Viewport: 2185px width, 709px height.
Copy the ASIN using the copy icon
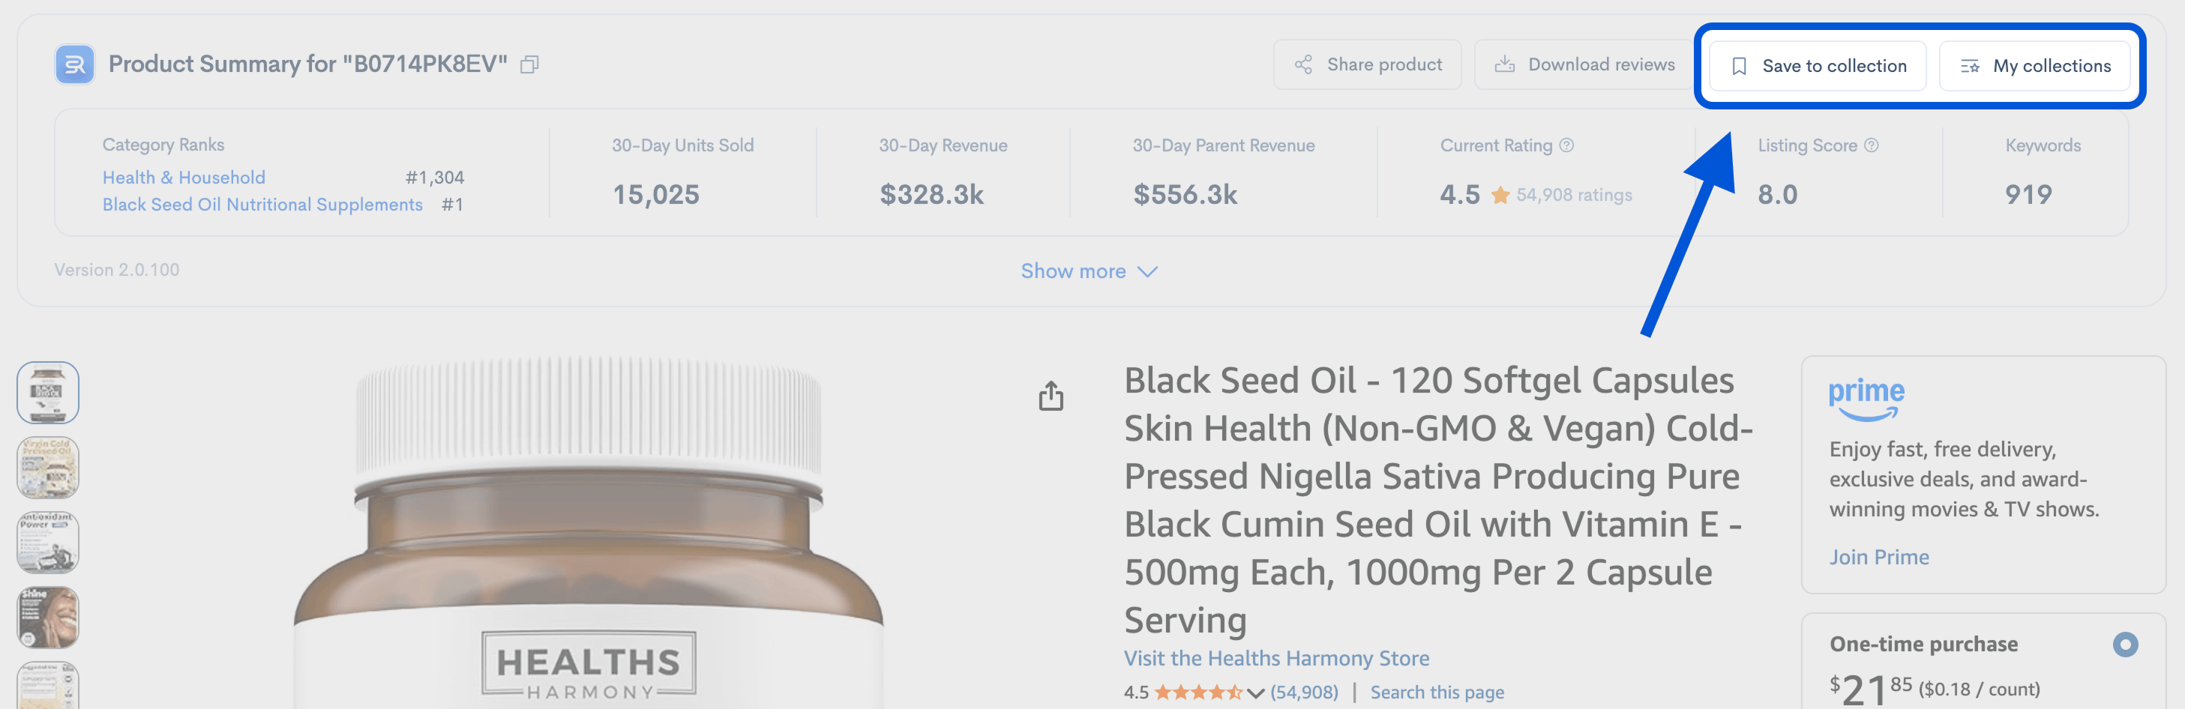pos(529,64)
